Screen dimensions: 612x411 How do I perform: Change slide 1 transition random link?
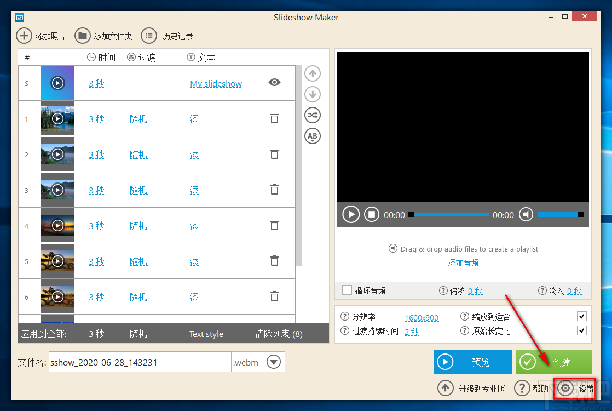138,119
